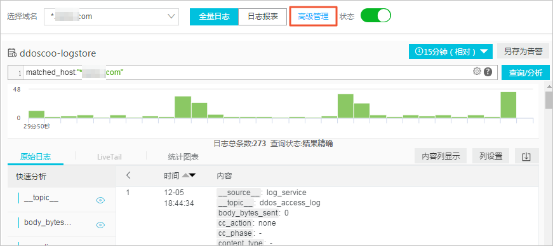Click 另存为告警 button
The width and height of the screenshot is (553, 246).
(523, 51)
